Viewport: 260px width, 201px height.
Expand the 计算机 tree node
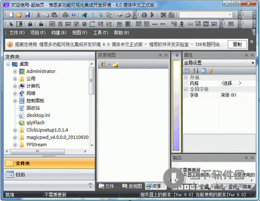[x=15, y=86]
